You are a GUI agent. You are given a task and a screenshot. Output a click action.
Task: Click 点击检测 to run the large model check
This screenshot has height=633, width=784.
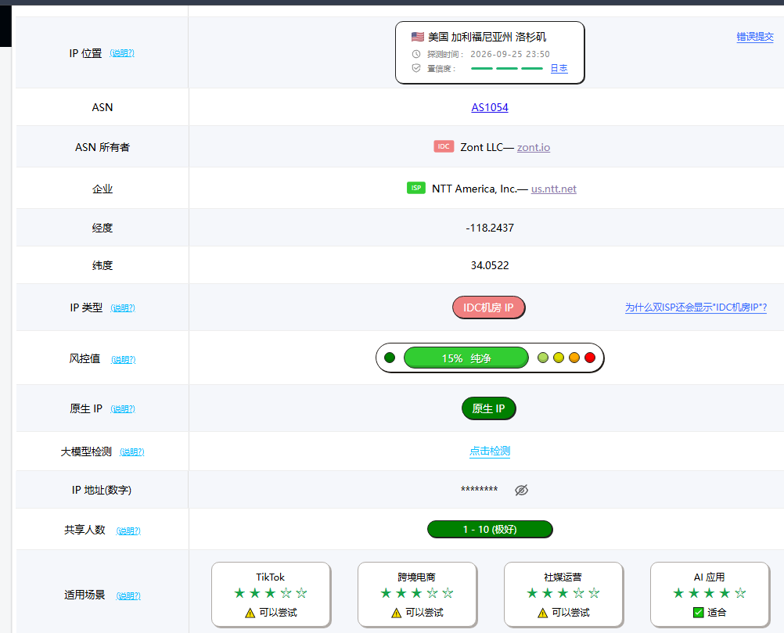point(490,451)
